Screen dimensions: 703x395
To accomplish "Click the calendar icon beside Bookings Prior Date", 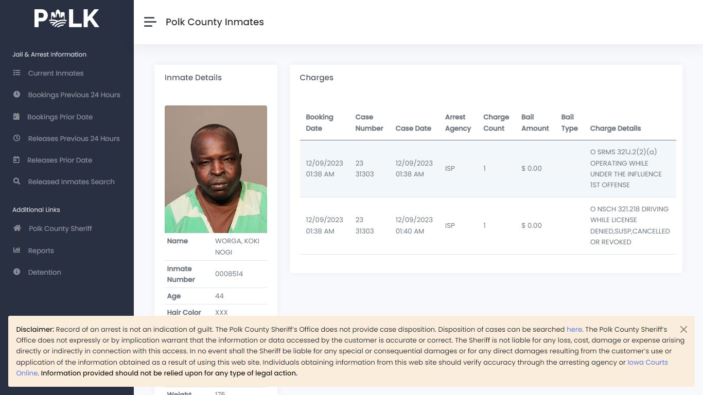I will point(16,117).
